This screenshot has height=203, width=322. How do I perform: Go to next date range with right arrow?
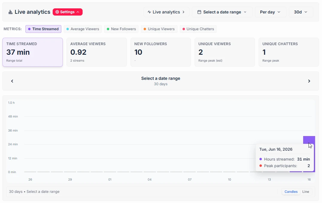tap(309, 81)
